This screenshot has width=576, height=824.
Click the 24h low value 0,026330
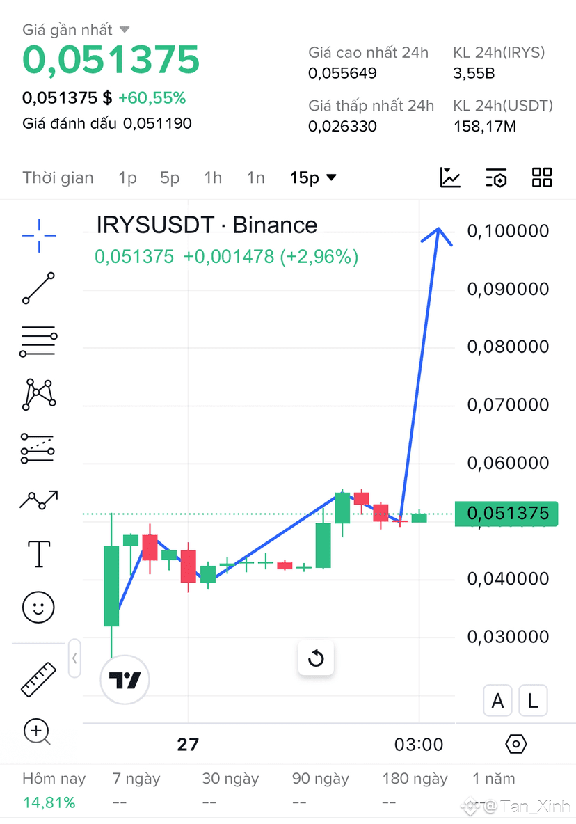point(342,126)
